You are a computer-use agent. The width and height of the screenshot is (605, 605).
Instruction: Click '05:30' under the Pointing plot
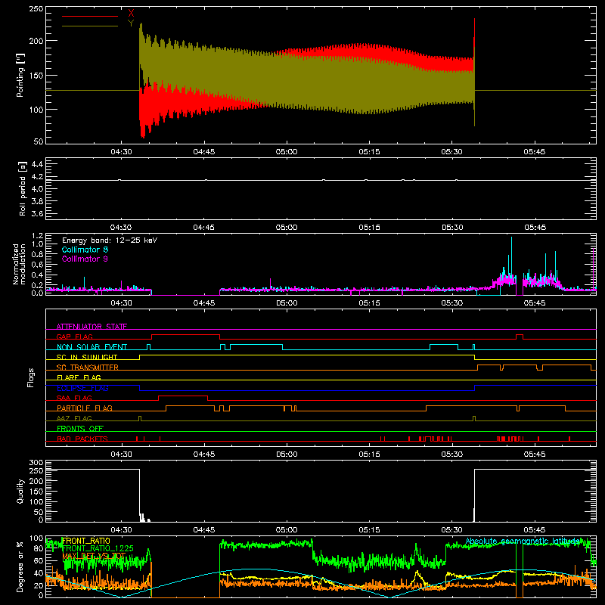[x=451, y=152]
